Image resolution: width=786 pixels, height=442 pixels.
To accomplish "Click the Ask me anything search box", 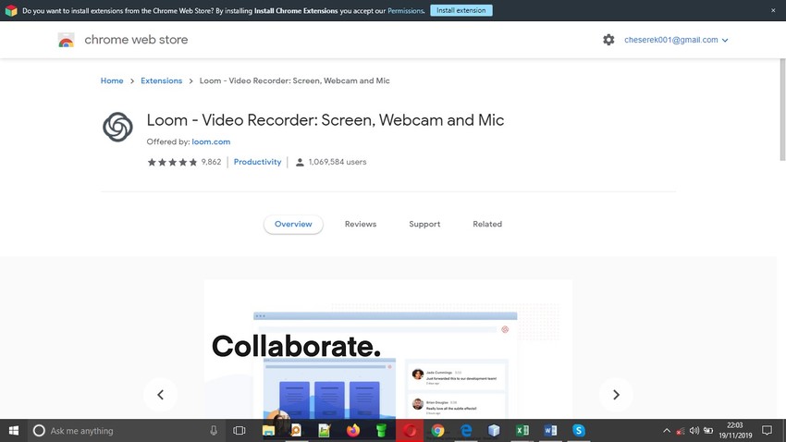I will pyautogui.click(x=126, y=431).
